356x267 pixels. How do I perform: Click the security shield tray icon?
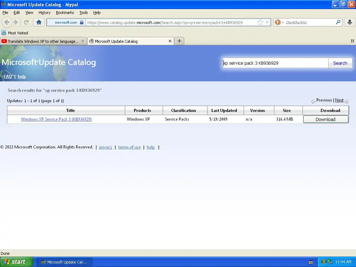click(324, 262)
